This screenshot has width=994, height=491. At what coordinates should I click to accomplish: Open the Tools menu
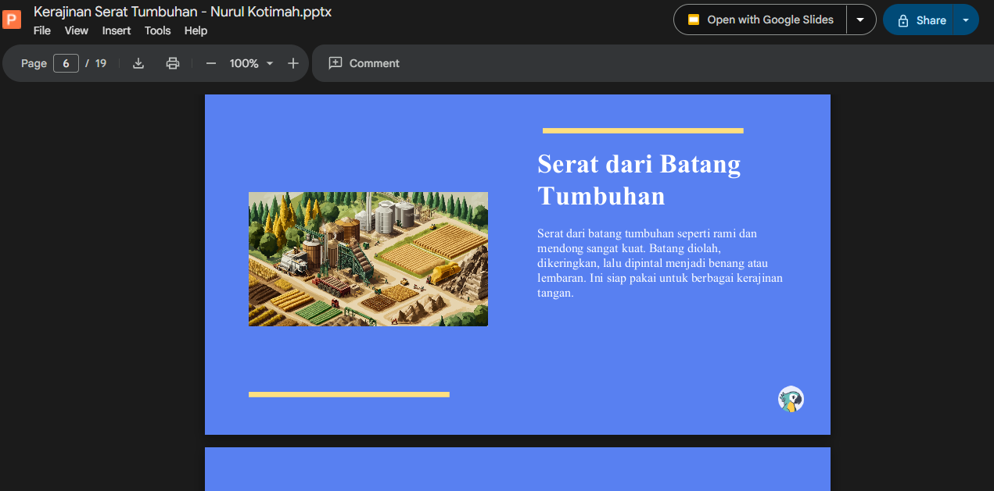point(157,30)
